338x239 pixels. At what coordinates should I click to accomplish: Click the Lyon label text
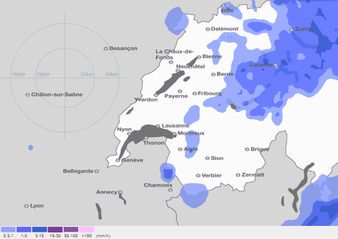tap(37, 206)
